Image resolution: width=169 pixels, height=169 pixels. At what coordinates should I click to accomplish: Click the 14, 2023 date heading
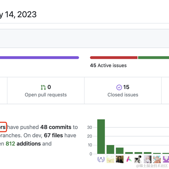click(21, 14)
